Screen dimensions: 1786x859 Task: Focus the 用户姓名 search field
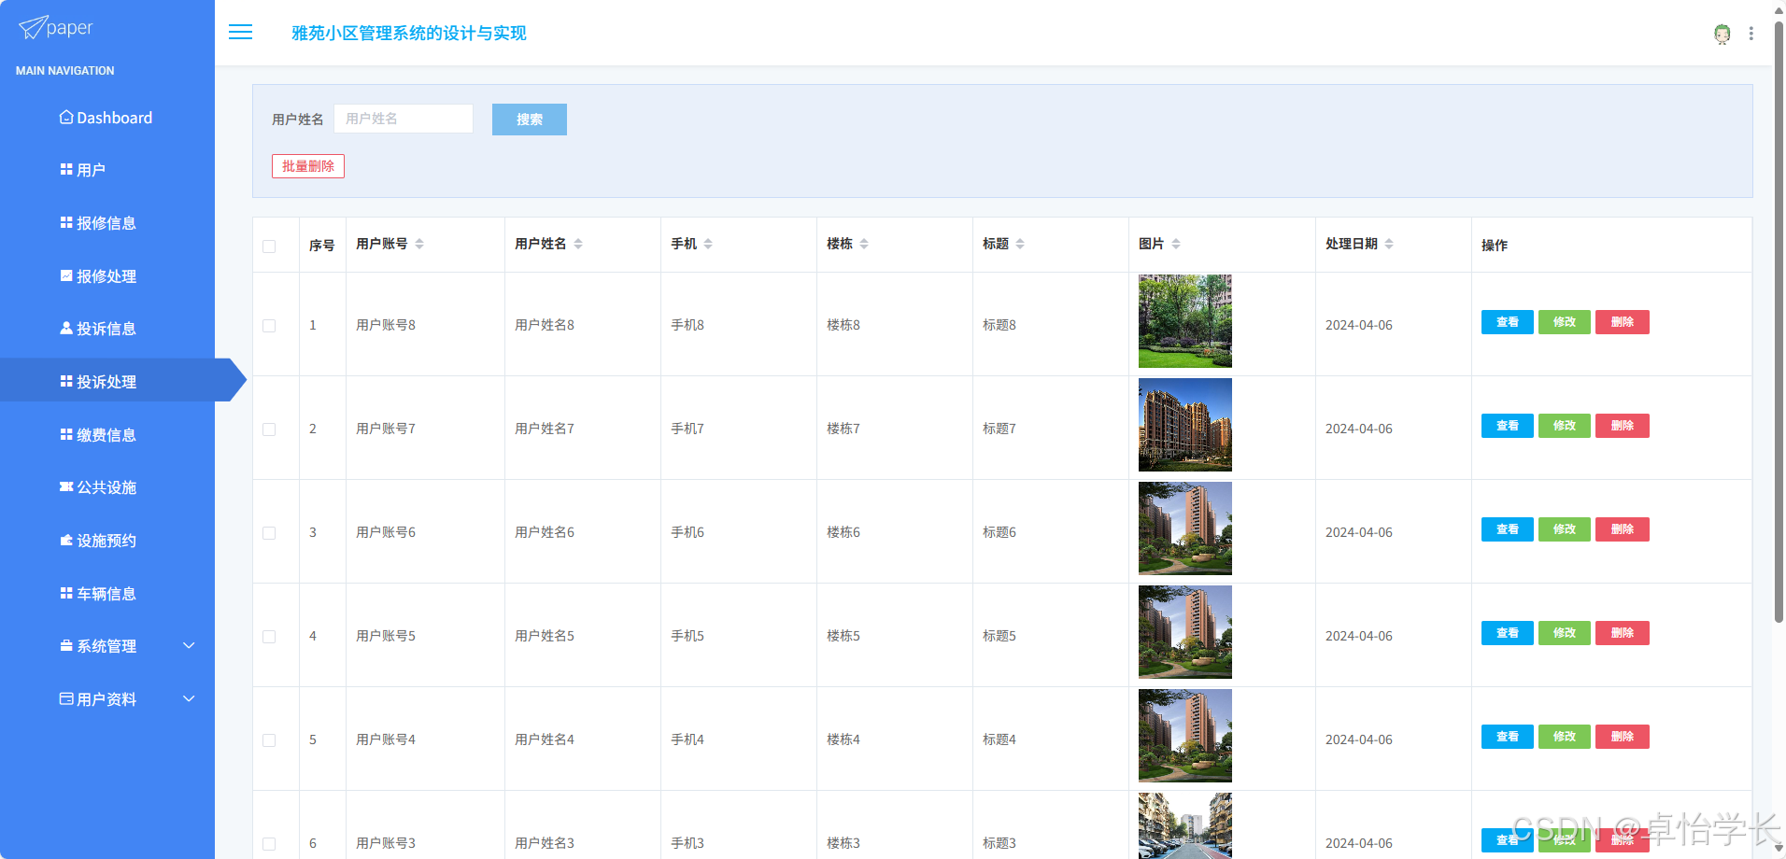pos(404,119)
